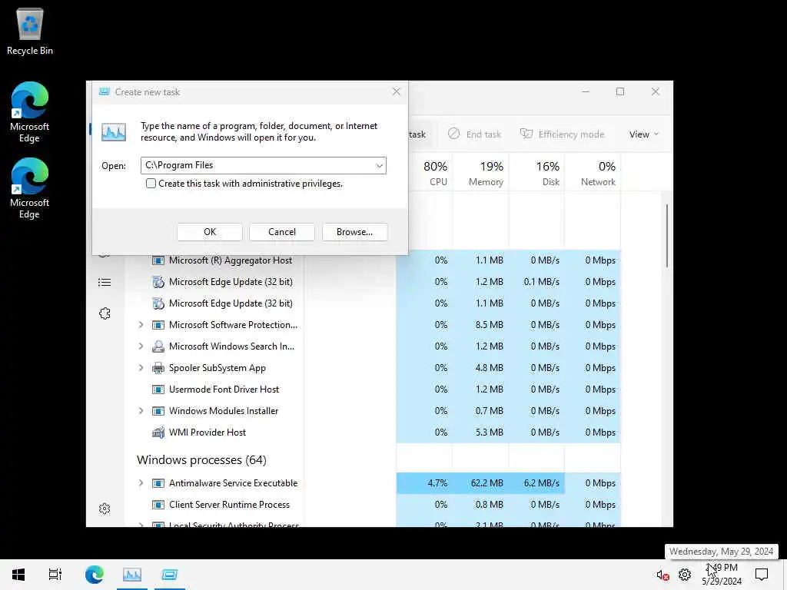Viewport: 787px width, 590px height.
Task: Switch to Task Manager taskbar icon
Action: (132, 575)
